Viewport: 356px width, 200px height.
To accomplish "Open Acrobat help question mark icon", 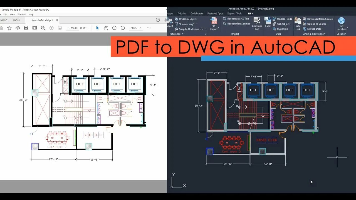I will (158, 20).
